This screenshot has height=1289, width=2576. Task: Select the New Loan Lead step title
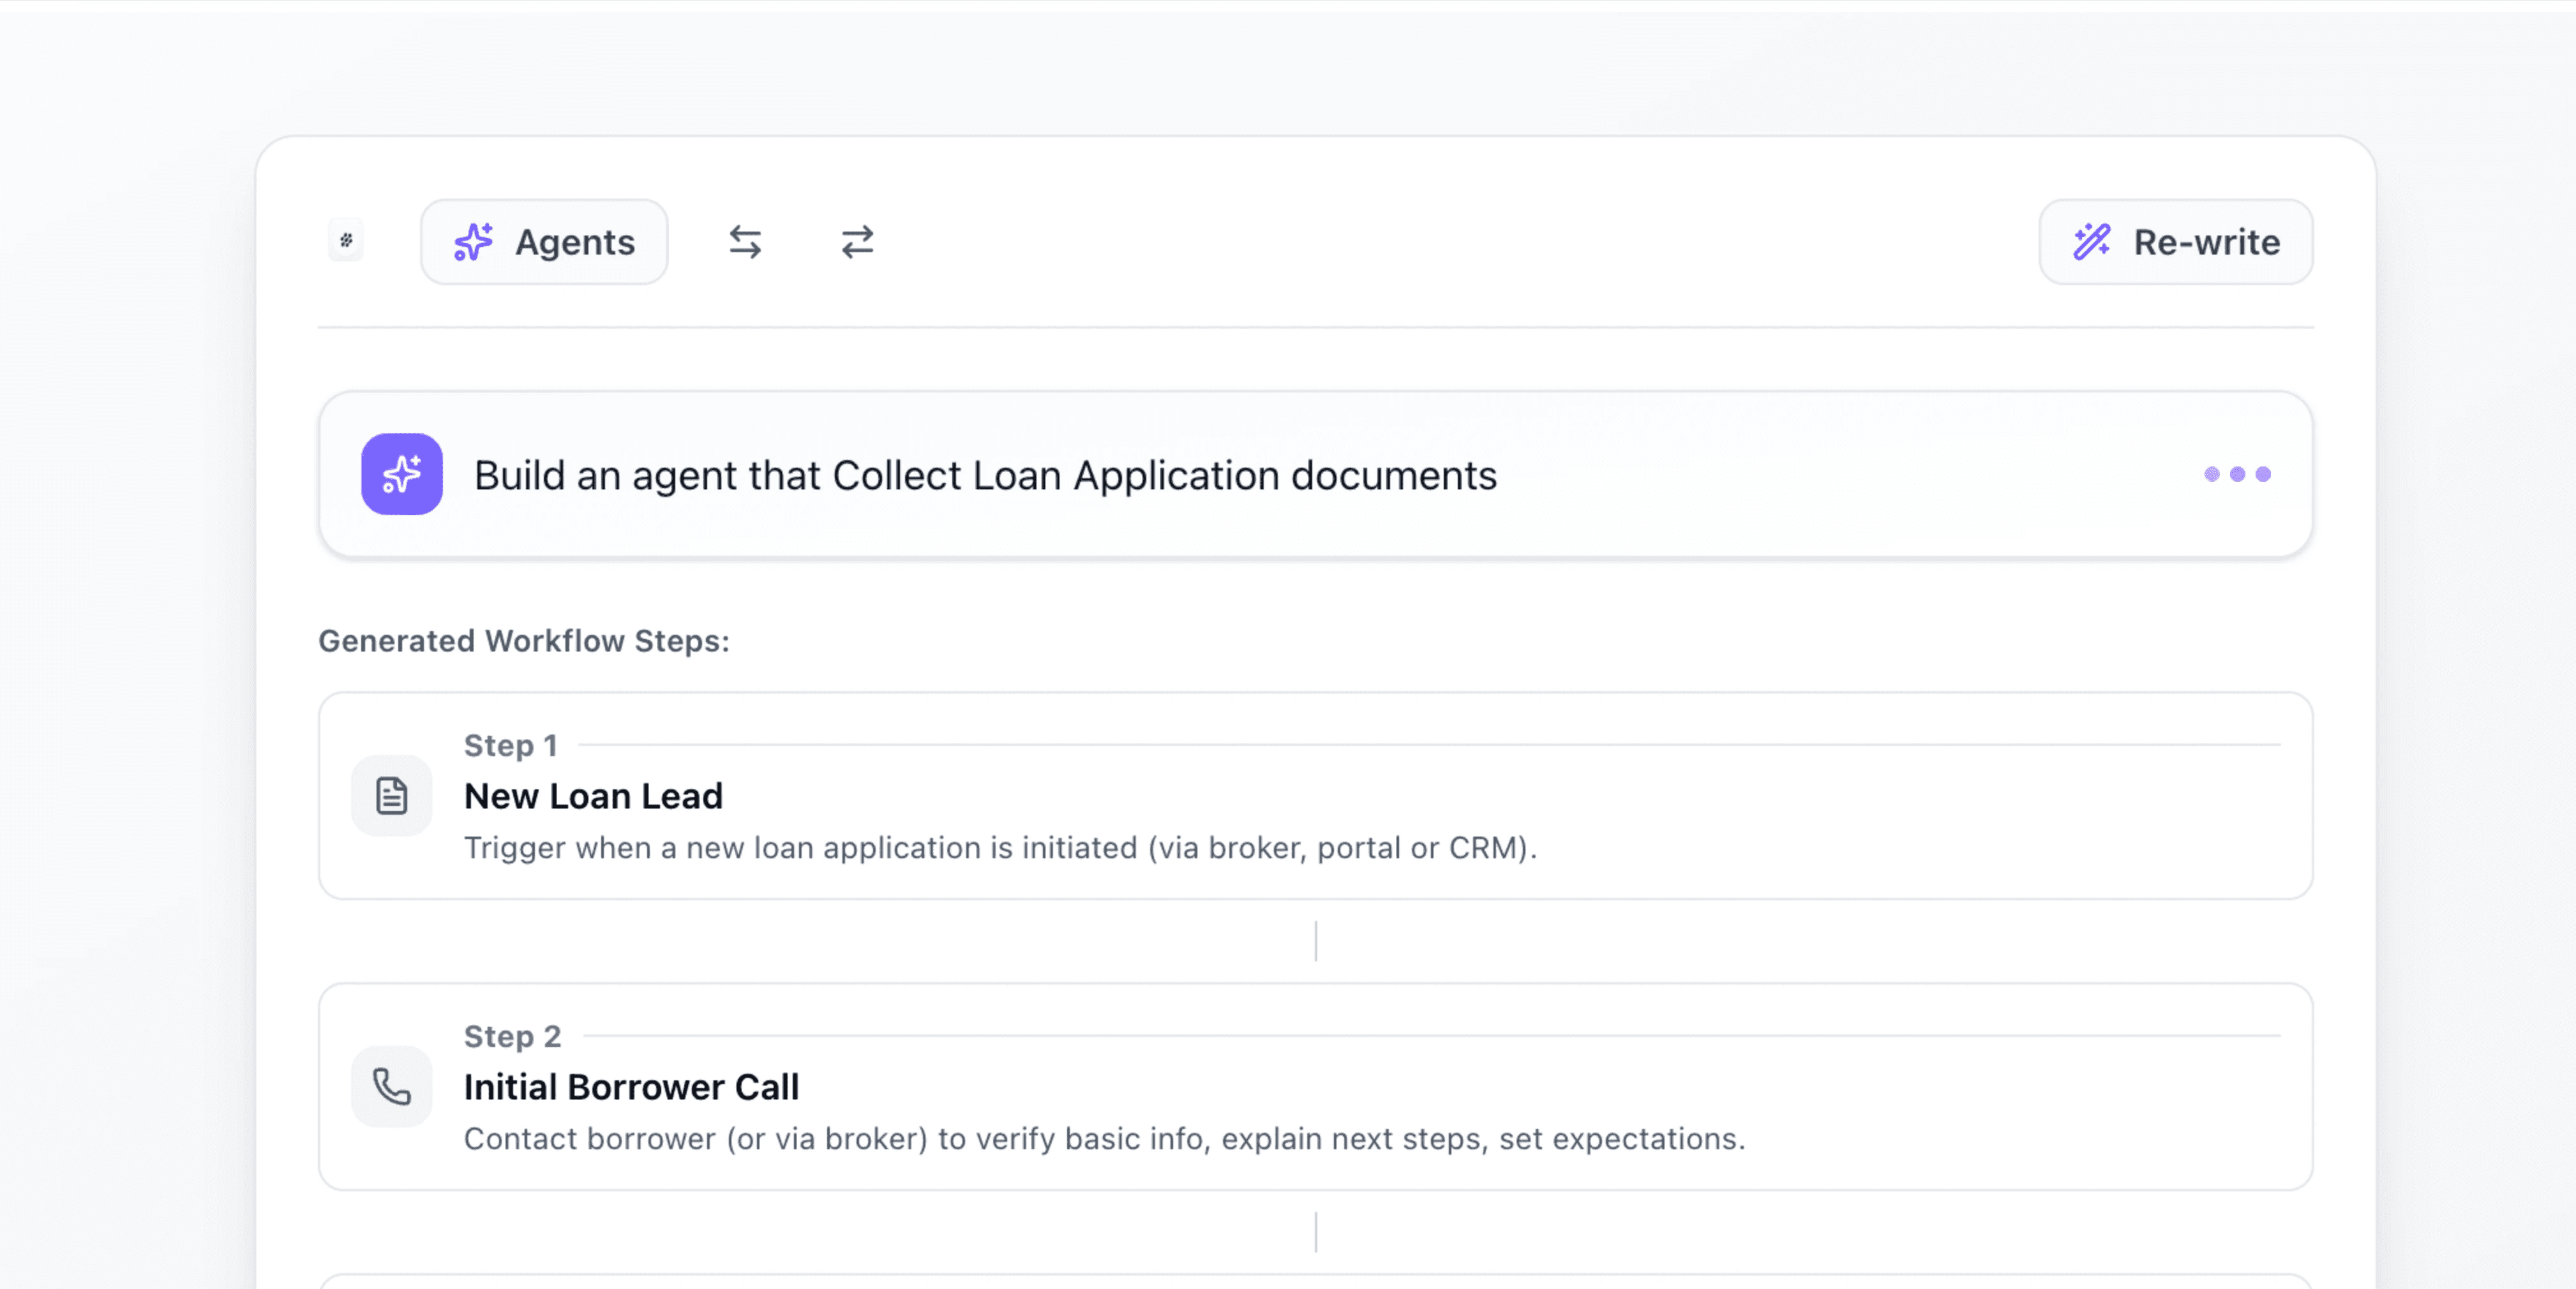coord(593,796)
